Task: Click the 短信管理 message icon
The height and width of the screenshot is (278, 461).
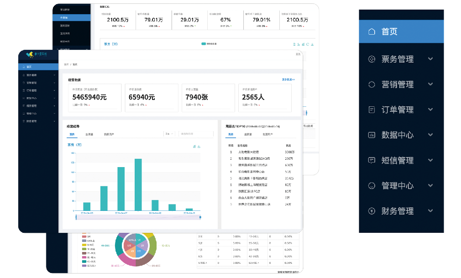Action: (x=372, y=160)
